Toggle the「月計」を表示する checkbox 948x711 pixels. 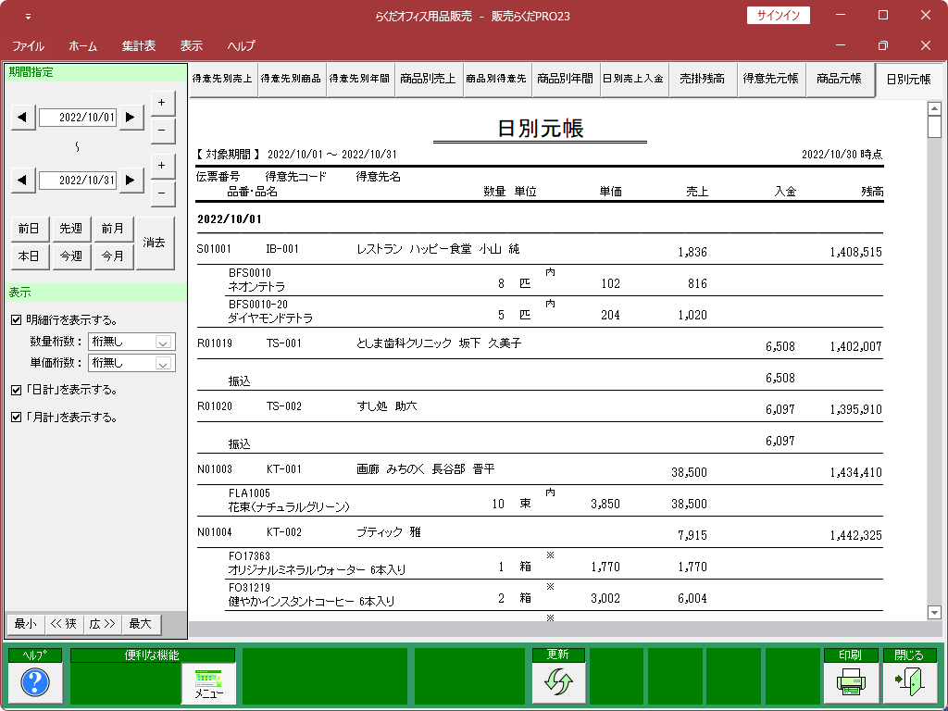point(17,418)
